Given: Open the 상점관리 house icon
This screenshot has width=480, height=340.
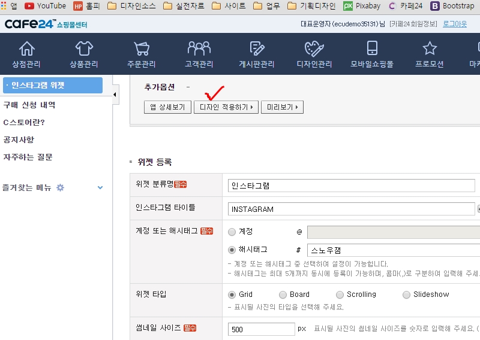Looking at the screenshot, I should pos(27,49).
